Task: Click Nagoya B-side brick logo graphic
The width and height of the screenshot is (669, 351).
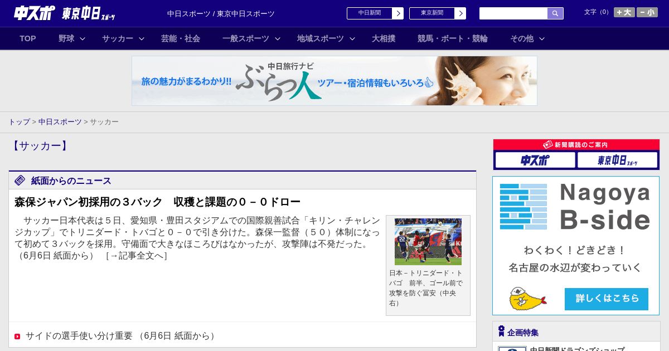Action: (x=523, y=207)
